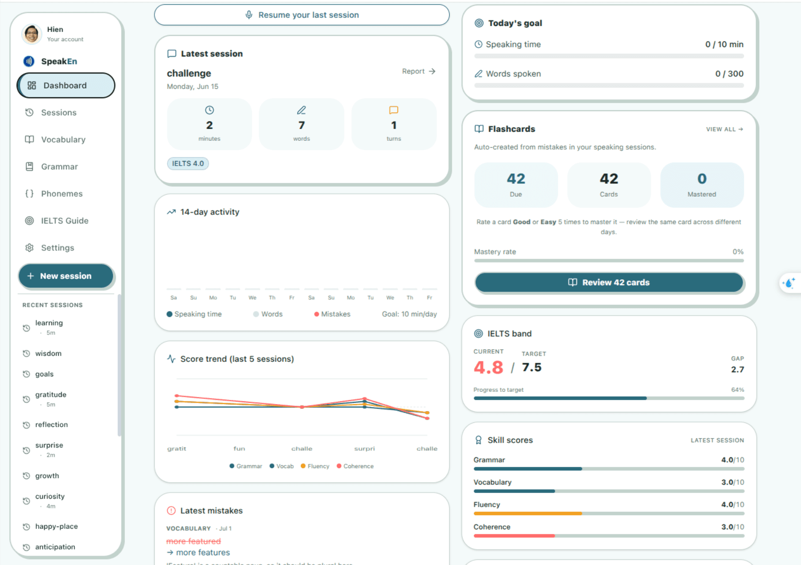This screenshot has width=801, height=565.
Task: Toggle Mistakes legend in activity chart
Action: point(332,314)
